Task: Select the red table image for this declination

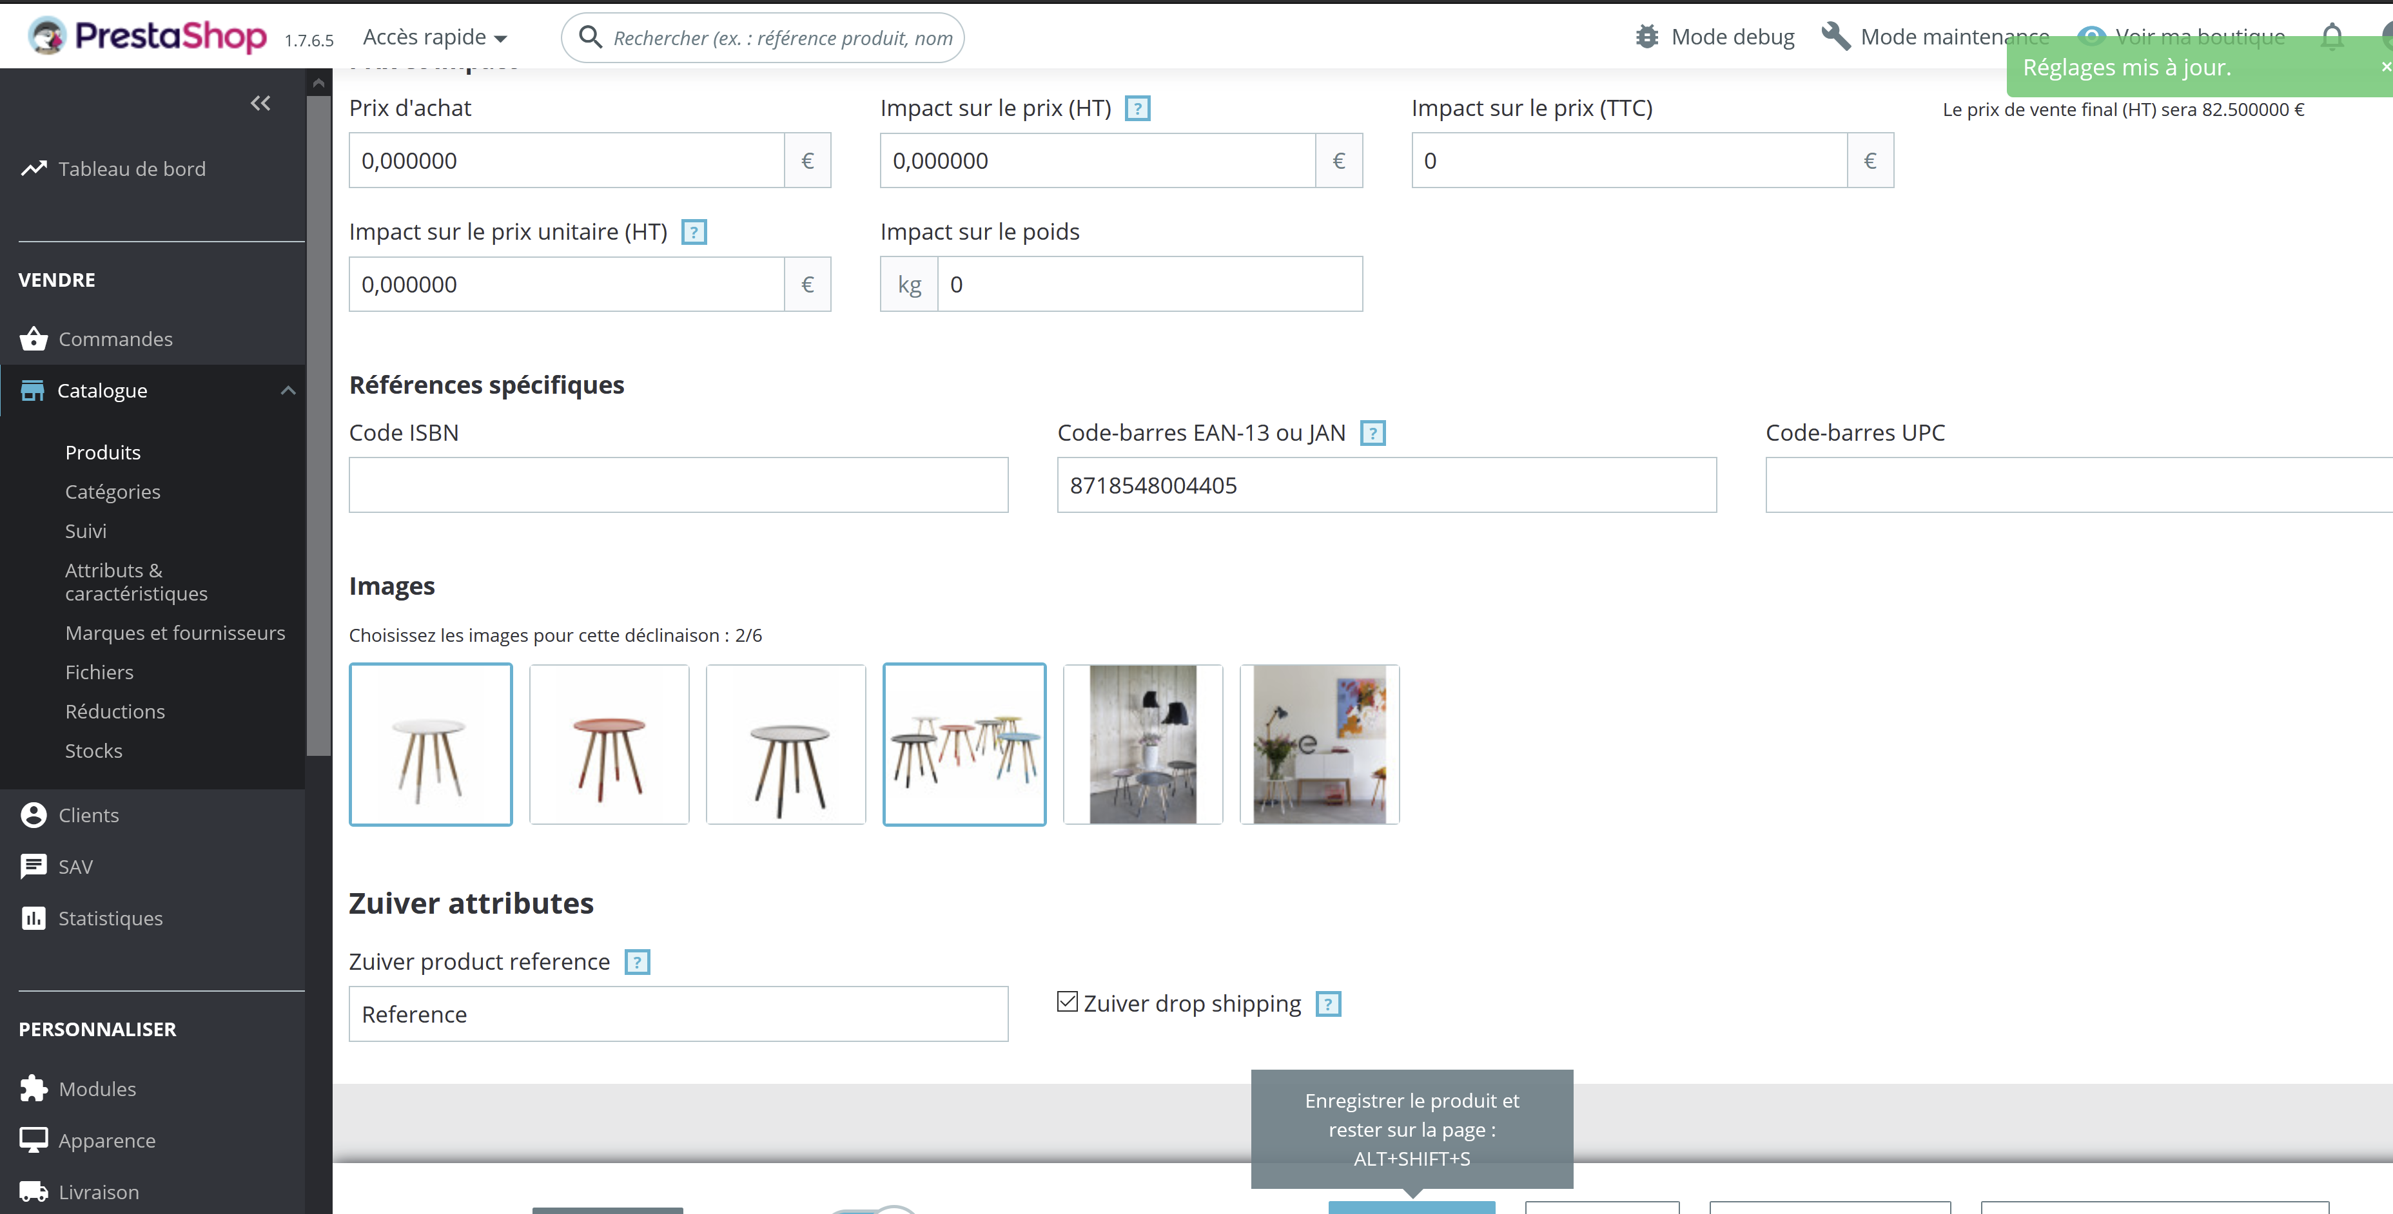Action: 609,743
